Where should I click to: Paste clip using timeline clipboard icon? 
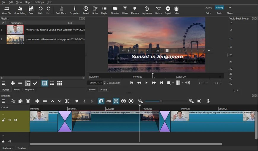point(28,101)
